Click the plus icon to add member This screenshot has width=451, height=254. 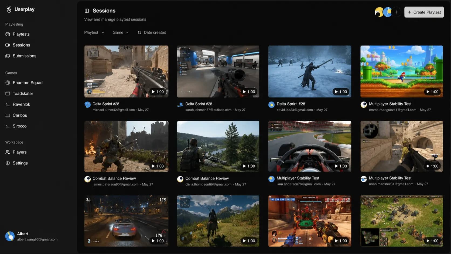pos(396,12)
